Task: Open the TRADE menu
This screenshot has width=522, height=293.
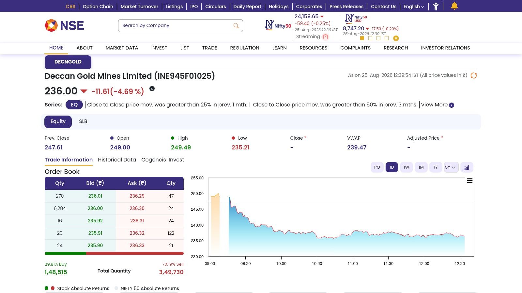Action: pos(209,48)
